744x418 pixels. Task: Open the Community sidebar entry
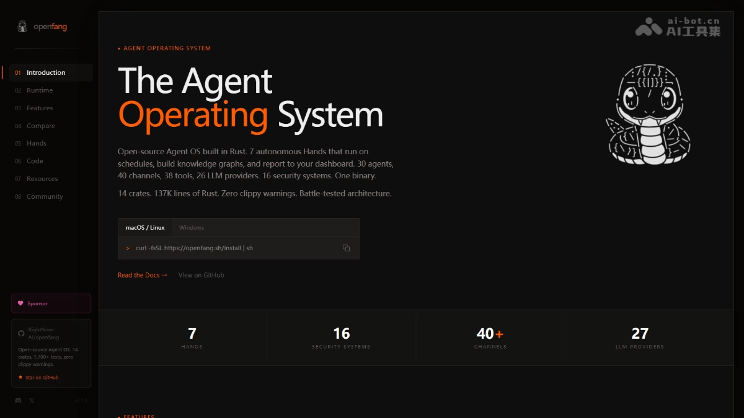(x=45, y=196)
